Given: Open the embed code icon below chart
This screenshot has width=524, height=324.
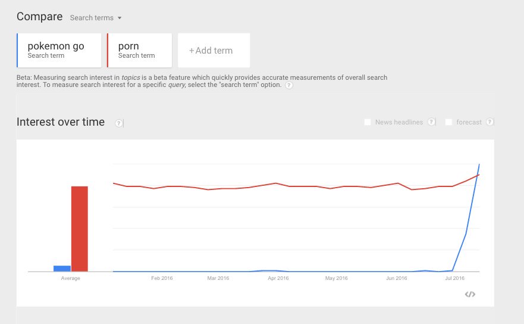Looking at the screenshot, I should point(470,294).
